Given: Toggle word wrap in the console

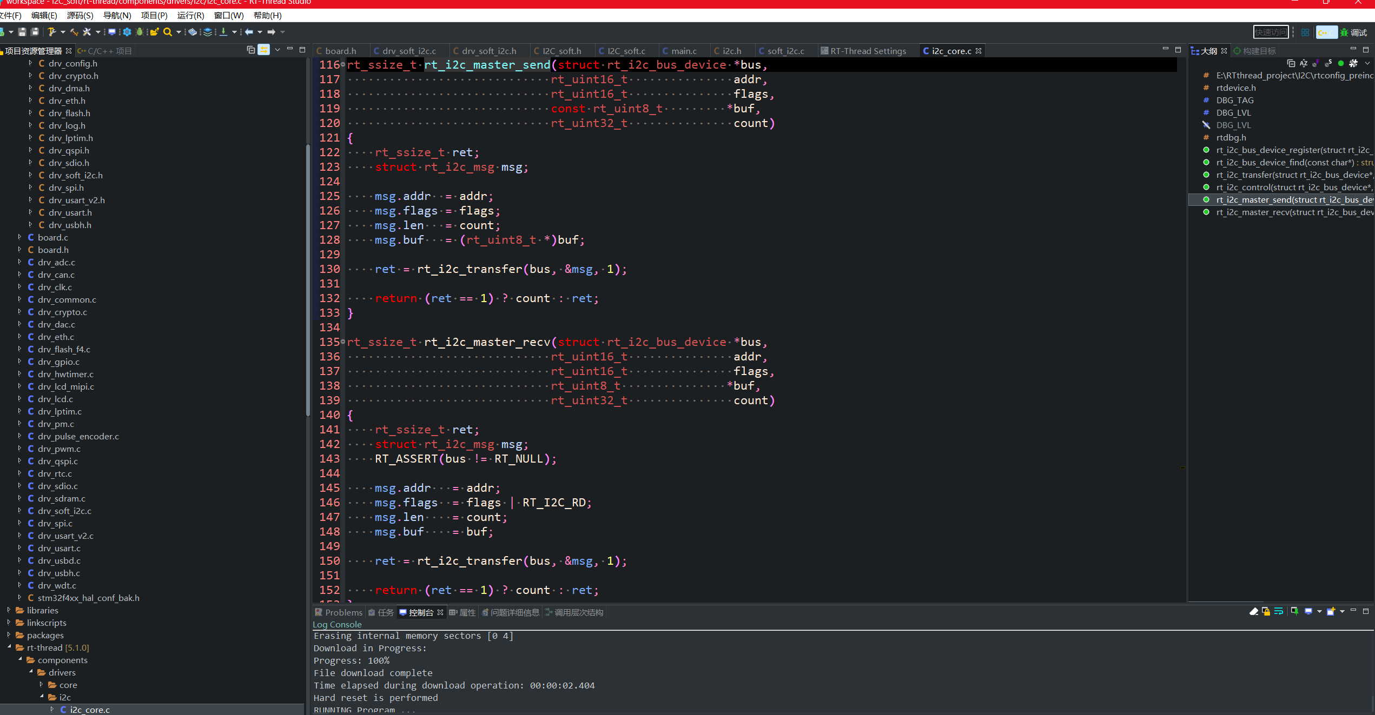Looking at the screenshot, I should (x=1279, y=611).
